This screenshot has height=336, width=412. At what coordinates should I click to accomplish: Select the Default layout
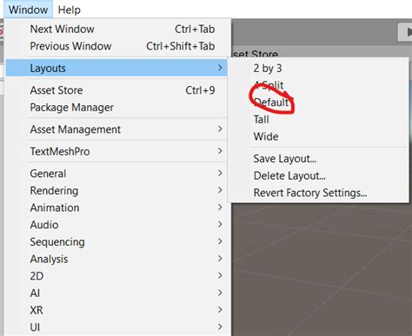pos(318,102)
